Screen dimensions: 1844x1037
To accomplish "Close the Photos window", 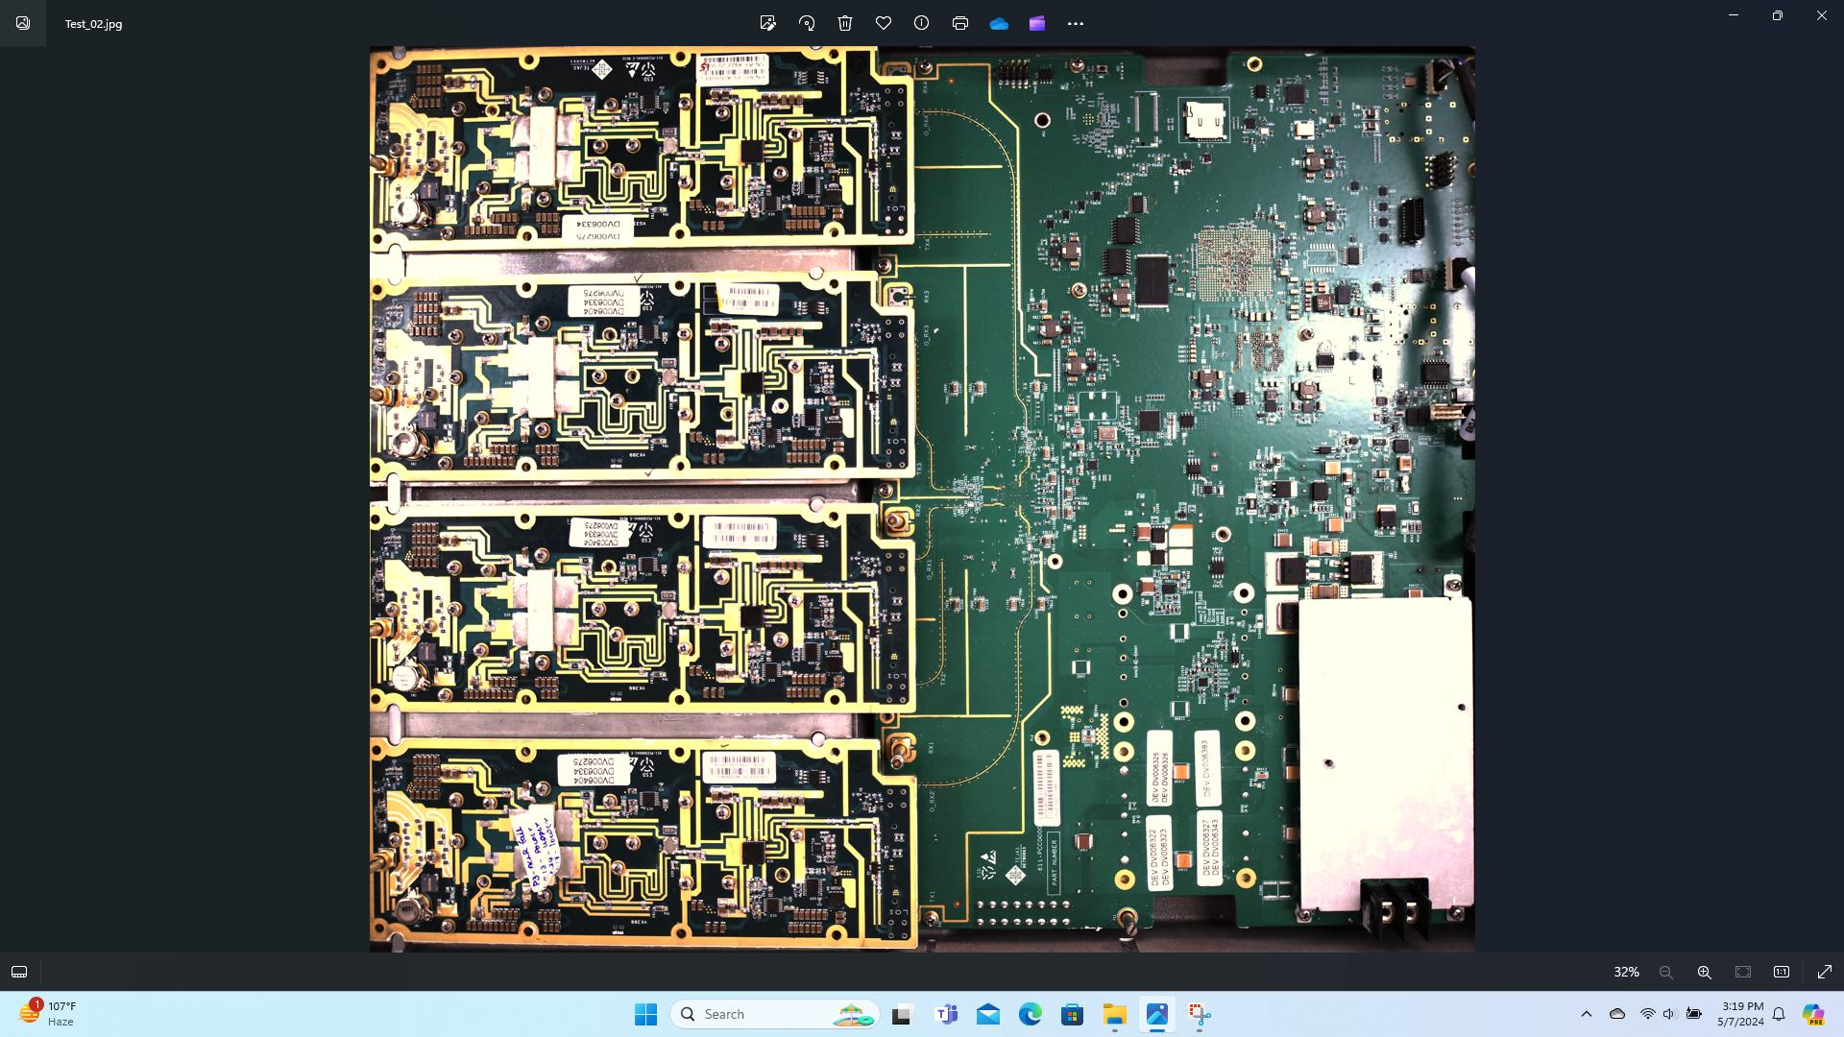I will [x=1822, y=15].
